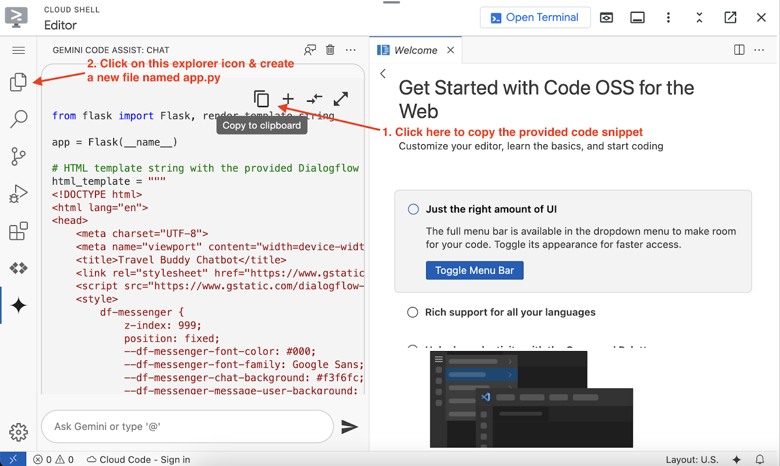Click the Open Terminal button
The width and height of the screenshot is (780, 466).
pyautogui.click(x=535, y=18)
